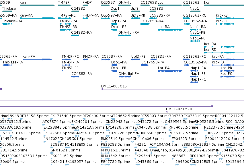
Task: Click EST FGM212E05.5prime
Action: pyautogui.click(x=207, y=162)
